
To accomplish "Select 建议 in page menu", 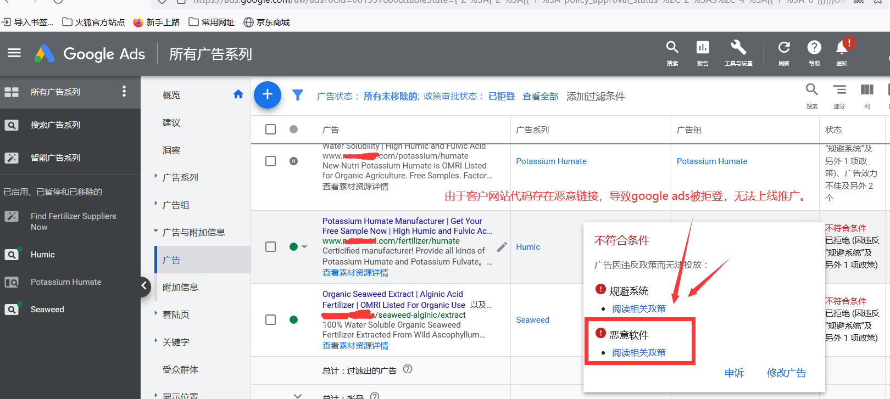I will click(x=171, y=122).
